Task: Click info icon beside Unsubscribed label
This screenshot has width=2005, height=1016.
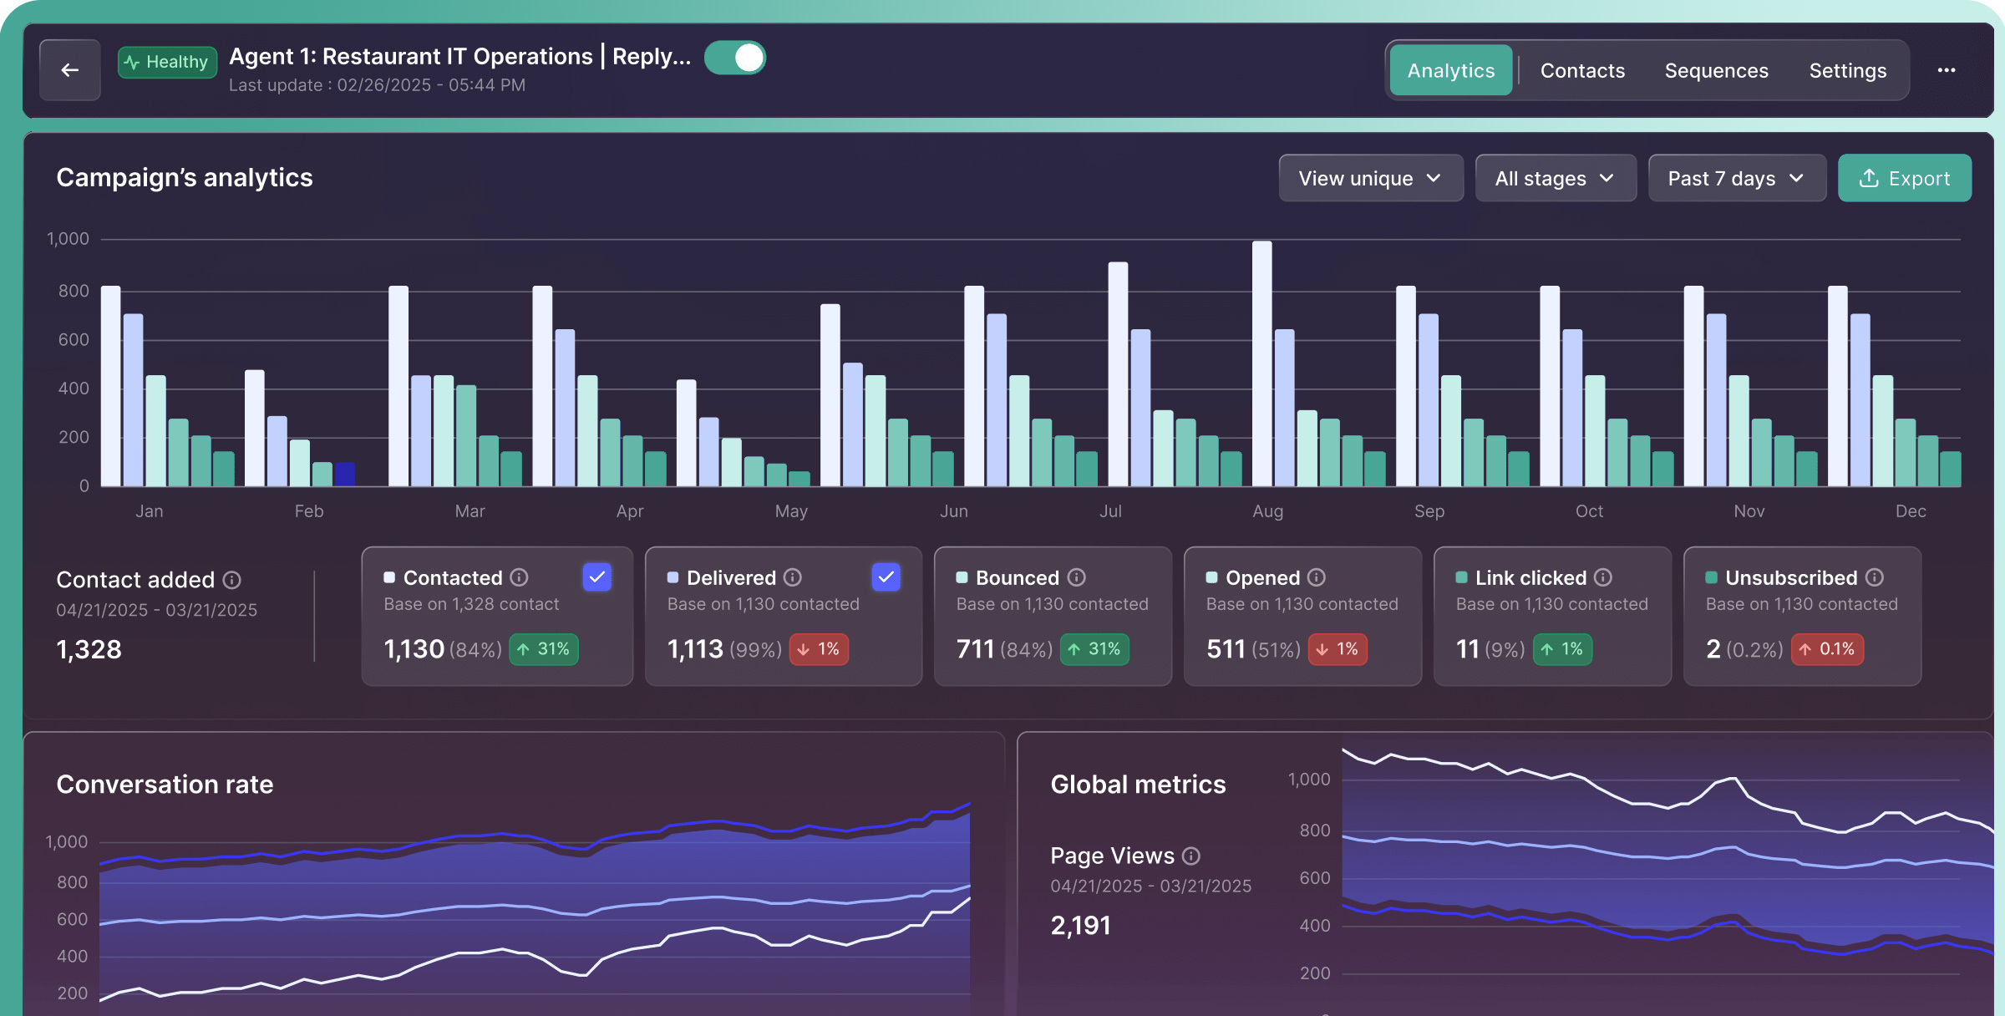Action: (x=1875, y=577)
